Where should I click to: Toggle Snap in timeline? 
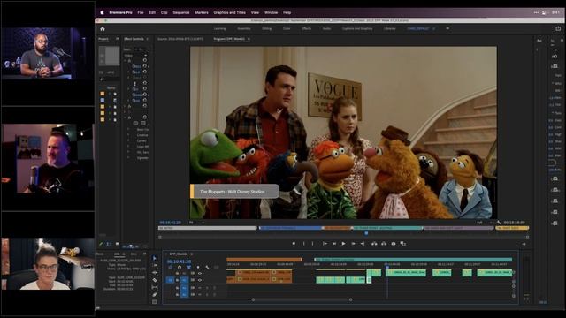[180, 268]
